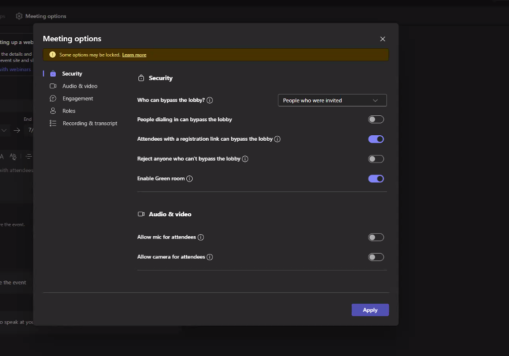
Task: Click the chevron dropdown near the left edge
Action: [4, 130]
